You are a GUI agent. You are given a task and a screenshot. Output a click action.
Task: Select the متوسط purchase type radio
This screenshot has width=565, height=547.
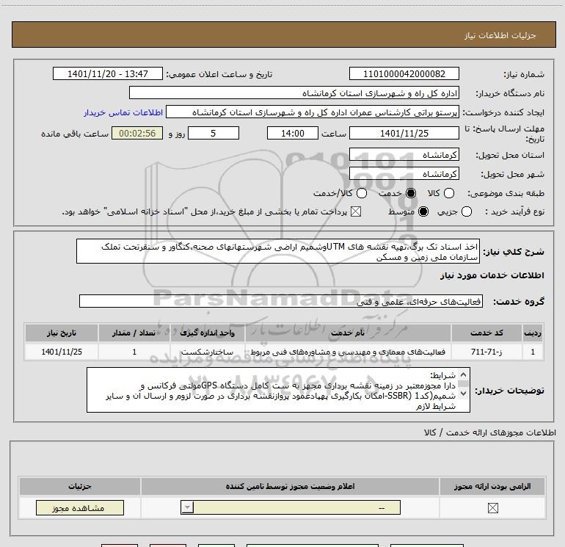(x=423, y=211)
